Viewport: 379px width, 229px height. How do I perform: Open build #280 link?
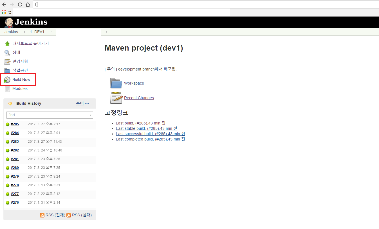pyautogui.click(x=15, y=168)
